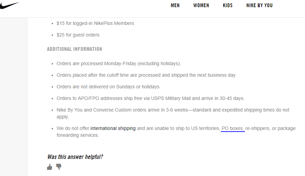Click the Monday-Friday order processing bullet
Screen dimensions: 305x176
pyautogui.click(x=119, y=64)
